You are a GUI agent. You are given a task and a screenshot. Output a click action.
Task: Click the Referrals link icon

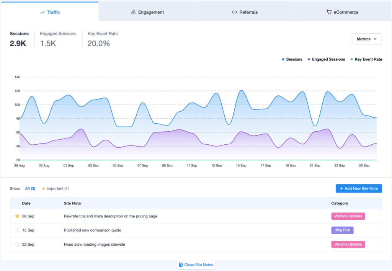point(234,12)
